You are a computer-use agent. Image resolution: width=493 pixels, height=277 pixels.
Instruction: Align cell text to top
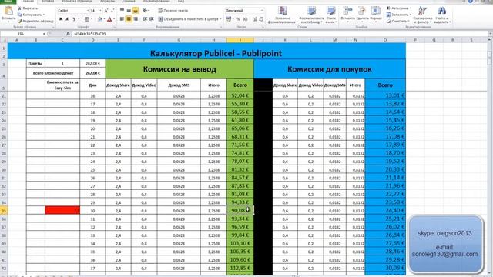122,10
